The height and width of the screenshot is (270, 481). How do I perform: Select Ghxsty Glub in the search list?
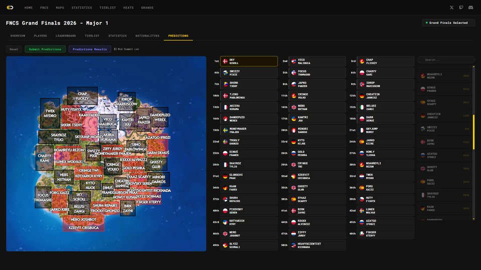click(445, 168)
